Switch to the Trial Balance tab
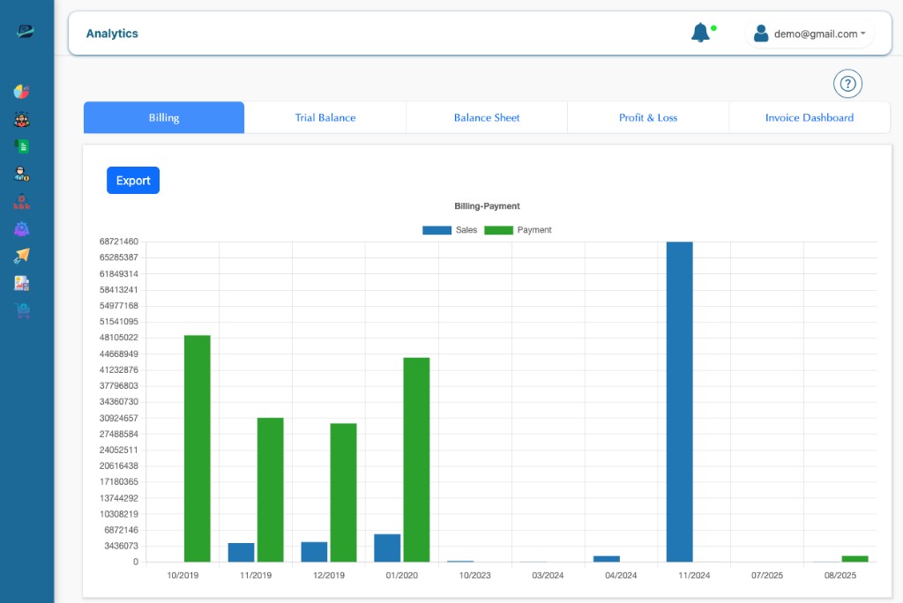Image resolution: width=903 pixels, height=603 pixels. pyautogui.click(x=325, y=117)
